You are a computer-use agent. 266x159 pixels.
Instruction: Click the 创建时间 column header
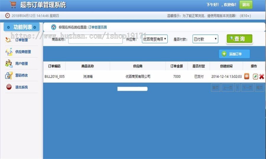226,66
